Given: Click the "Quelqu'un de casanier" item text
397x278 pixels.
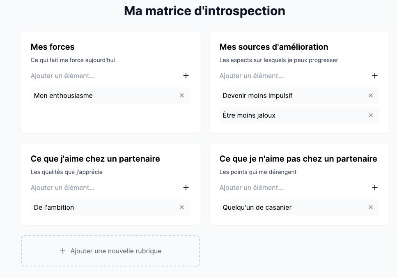Looking at the screenshot, I should (257, 207).
